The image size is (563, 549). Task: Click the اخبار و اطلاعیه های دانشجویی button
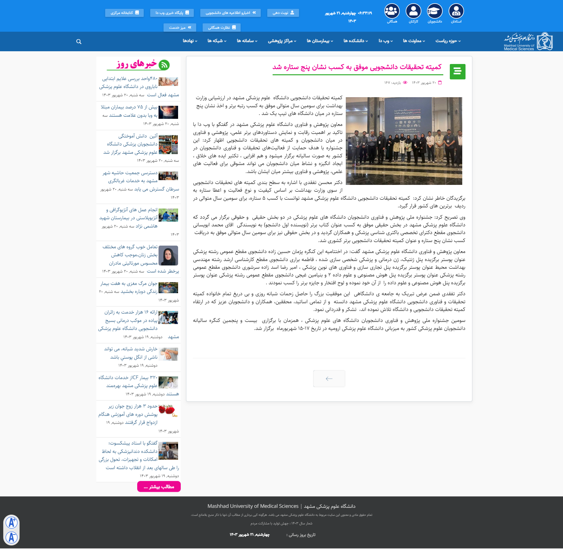pyautogui.click(x=231, y=13)
